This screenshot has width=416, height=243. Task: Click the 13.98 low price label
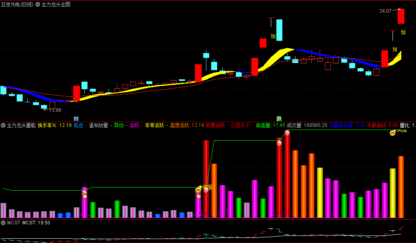pos(55,110)
